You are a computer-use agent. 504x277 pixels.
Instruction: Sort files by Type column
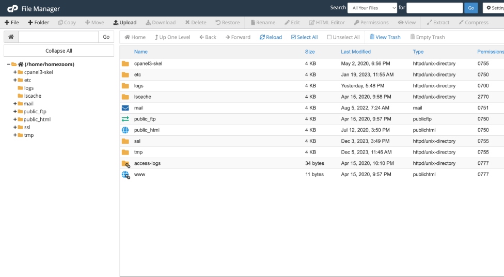pos(418,52)
